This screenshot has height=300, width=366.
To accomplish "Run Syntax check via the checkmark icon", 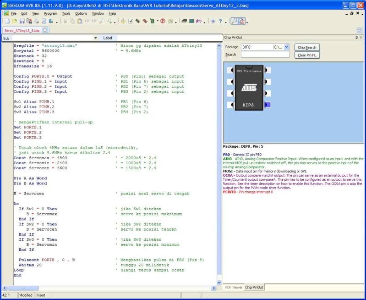I will pos(131,21).
